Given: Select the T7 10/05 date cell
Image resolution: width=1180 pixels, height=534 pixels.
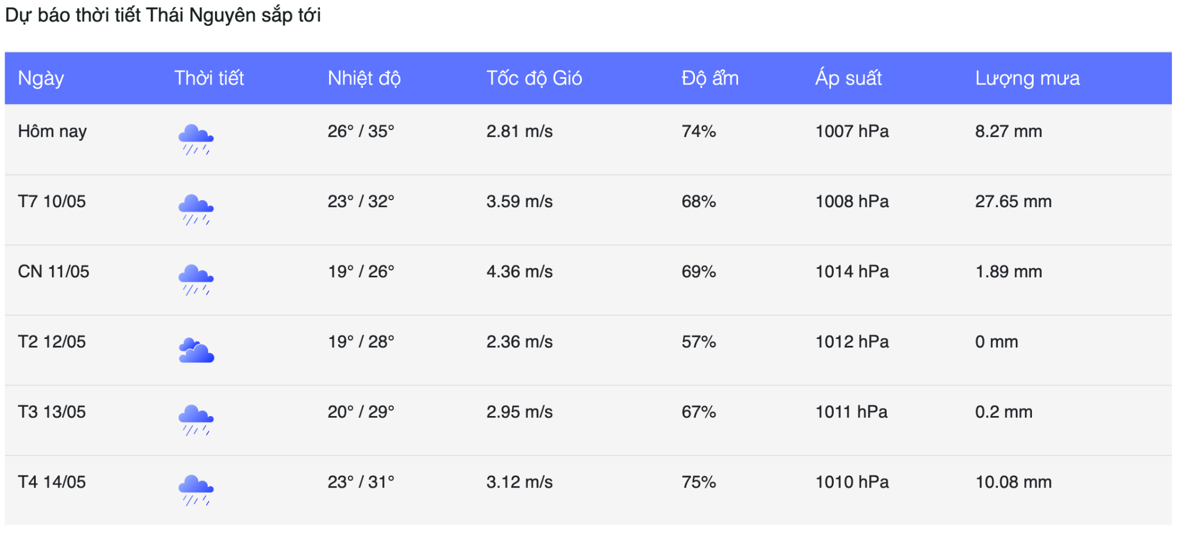Looking at the screenshot, I should pos(52,201).
